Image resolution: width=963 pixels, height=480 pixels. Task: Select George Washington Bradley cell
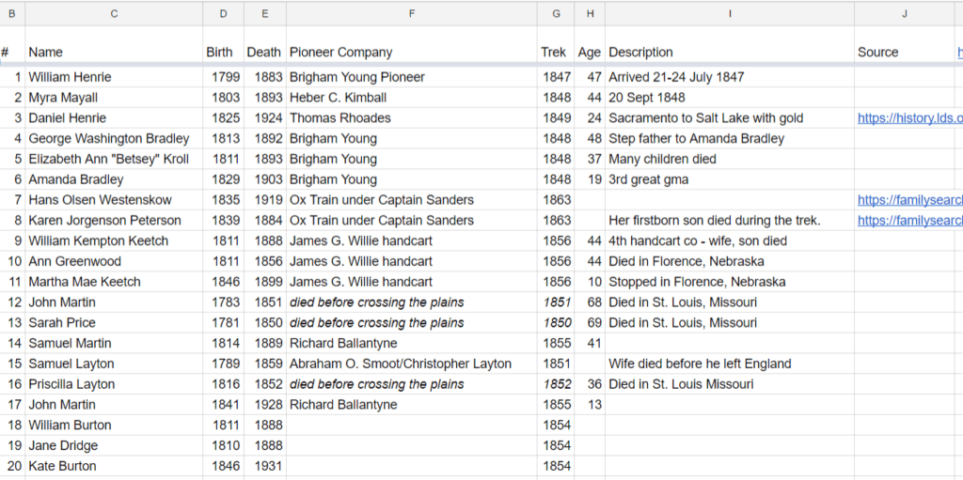pos(114,138)
